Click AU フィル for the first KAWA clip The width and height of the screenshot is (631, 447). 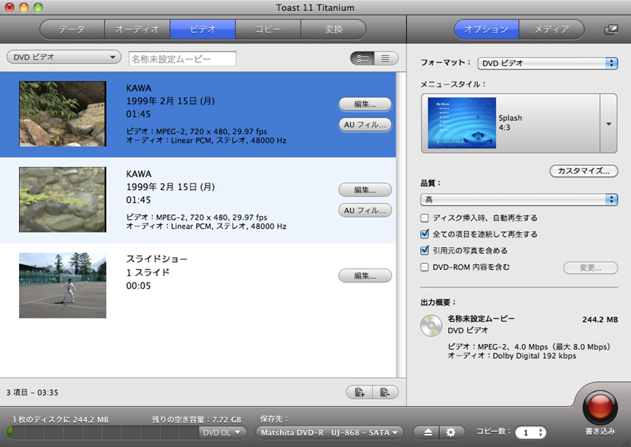pos(365,125)
